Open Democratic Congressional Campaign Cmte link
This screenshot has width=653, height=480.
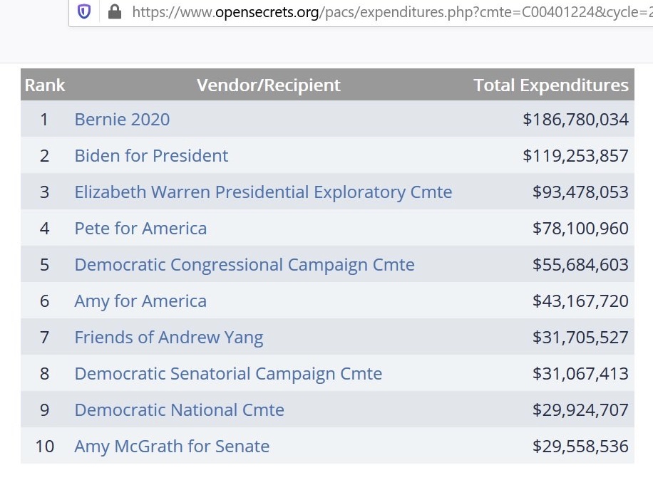[x=245, y=264]
